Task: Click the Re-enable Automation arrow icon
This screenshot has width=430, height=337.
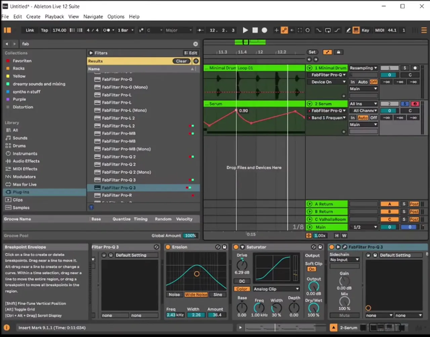Action: pos(292,30)
